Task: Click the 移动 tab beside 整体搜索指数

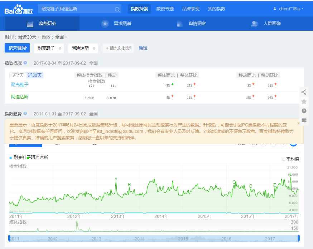Action: click(112, 75)
